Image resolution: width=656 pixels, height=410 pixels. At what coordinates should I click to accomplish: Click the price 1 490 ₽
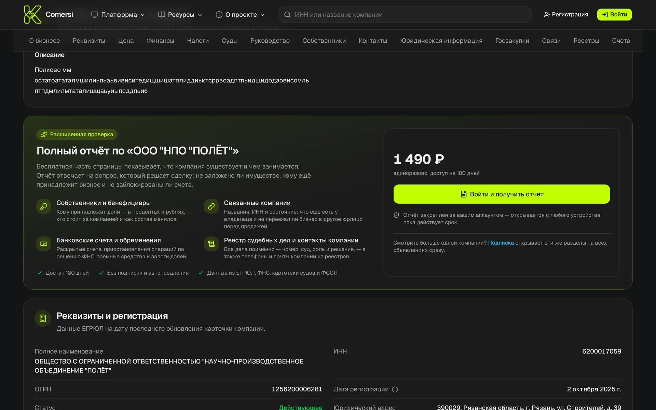tap(419, 159)
